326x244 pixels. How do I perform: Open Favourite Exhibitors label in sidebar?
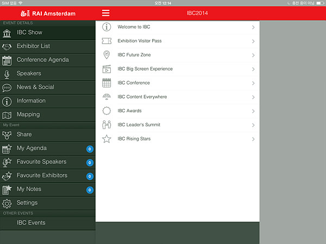(x=42, y=175)
